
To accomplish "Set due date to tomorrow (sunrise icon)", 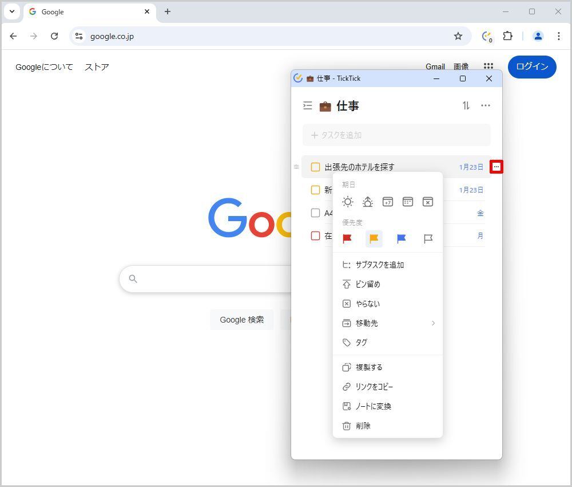I will point(368,202).
